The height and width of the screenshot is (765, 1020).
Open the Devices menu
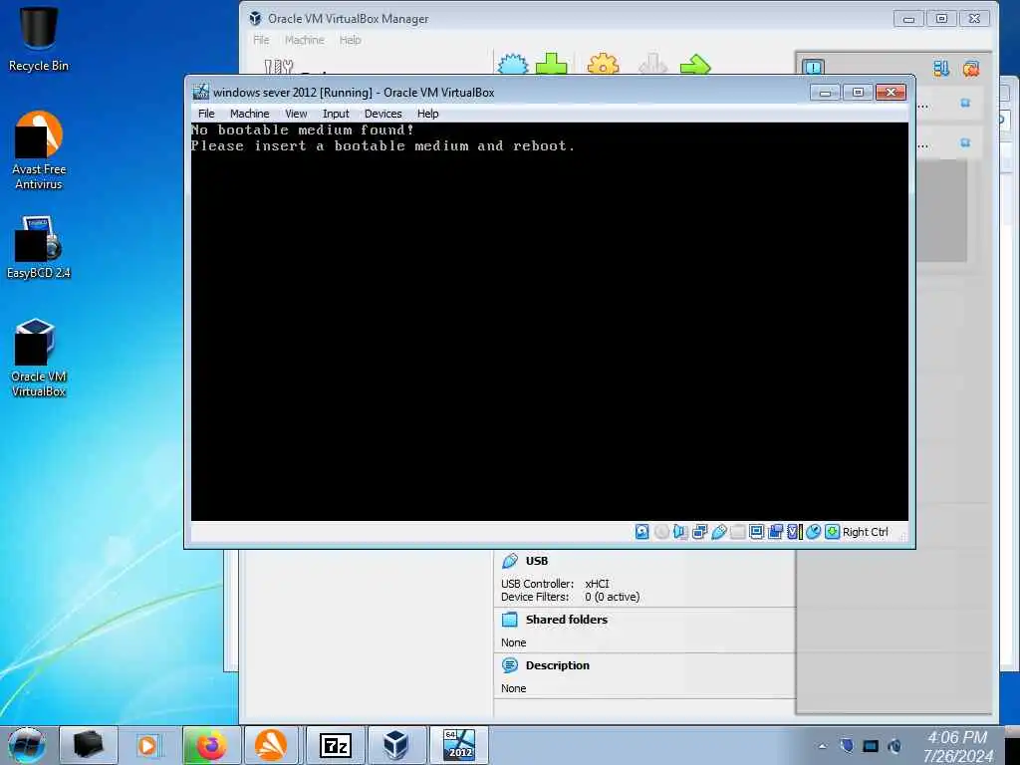coord(383,114)
